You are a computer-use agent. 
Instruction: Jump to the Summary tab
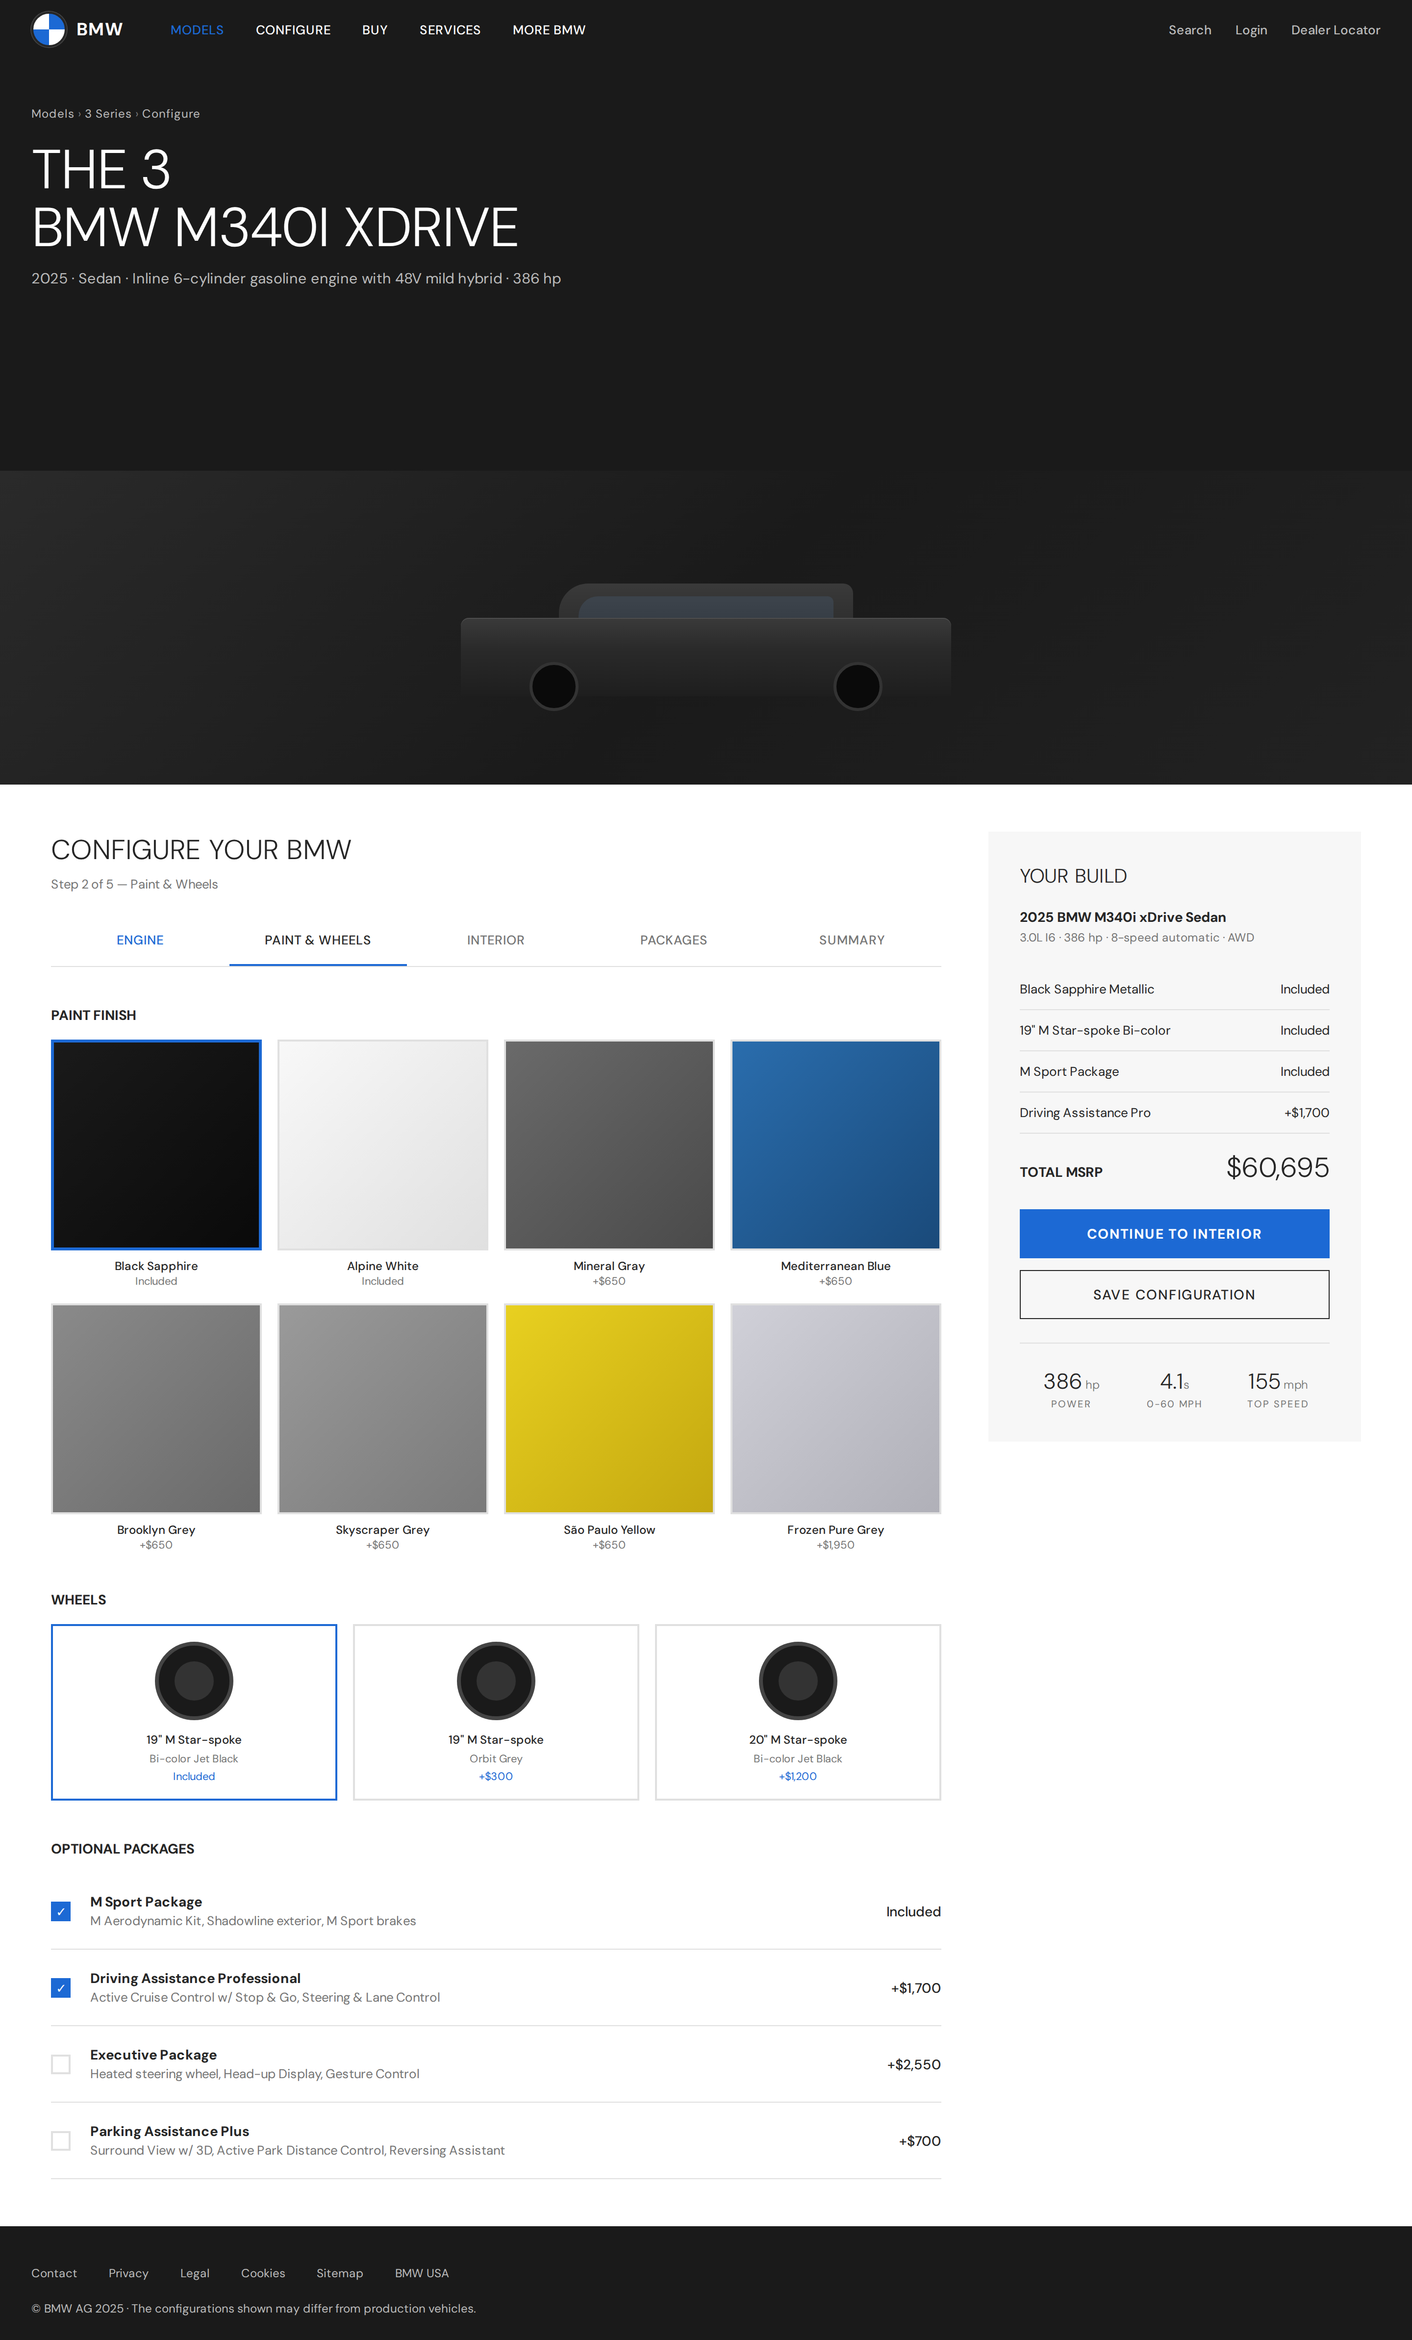click(852, 940)
